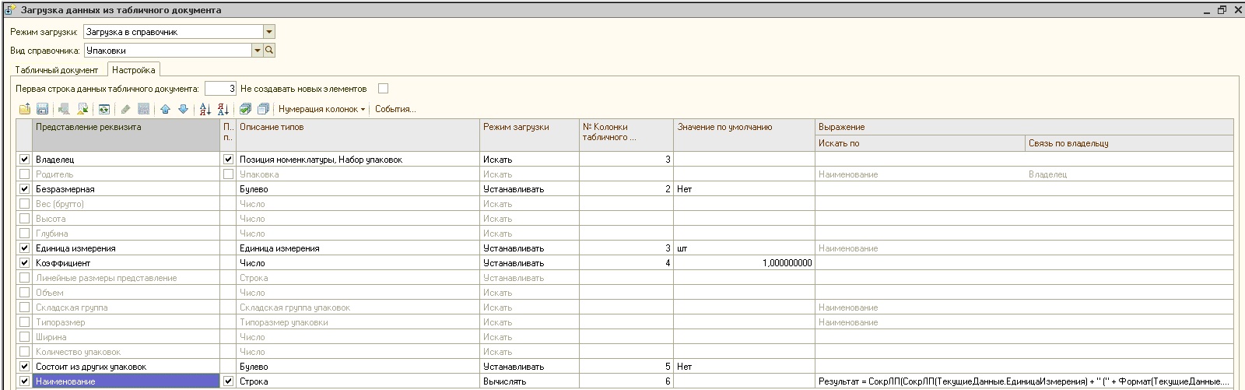Click the 'Выражение' column header
This screenshot has width=1245, height=390.
(x=1024, y=127)
